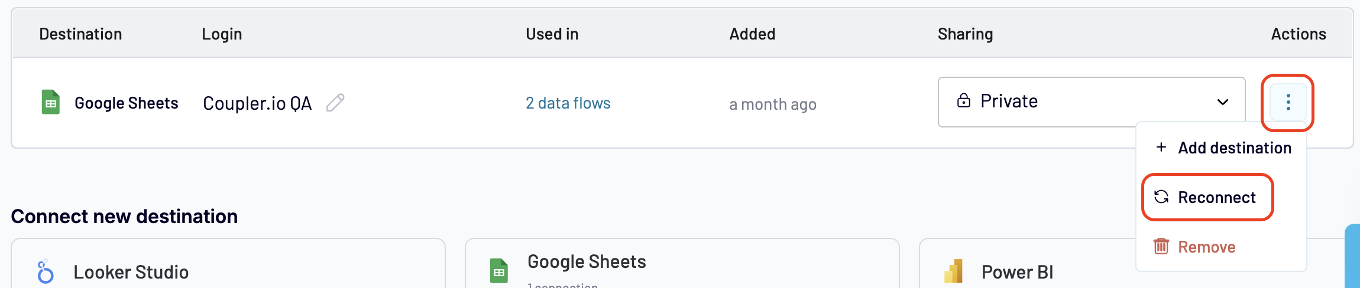
Task: Click the chevron arrow in the Sharing dropdown
Action: [1223, 102]
